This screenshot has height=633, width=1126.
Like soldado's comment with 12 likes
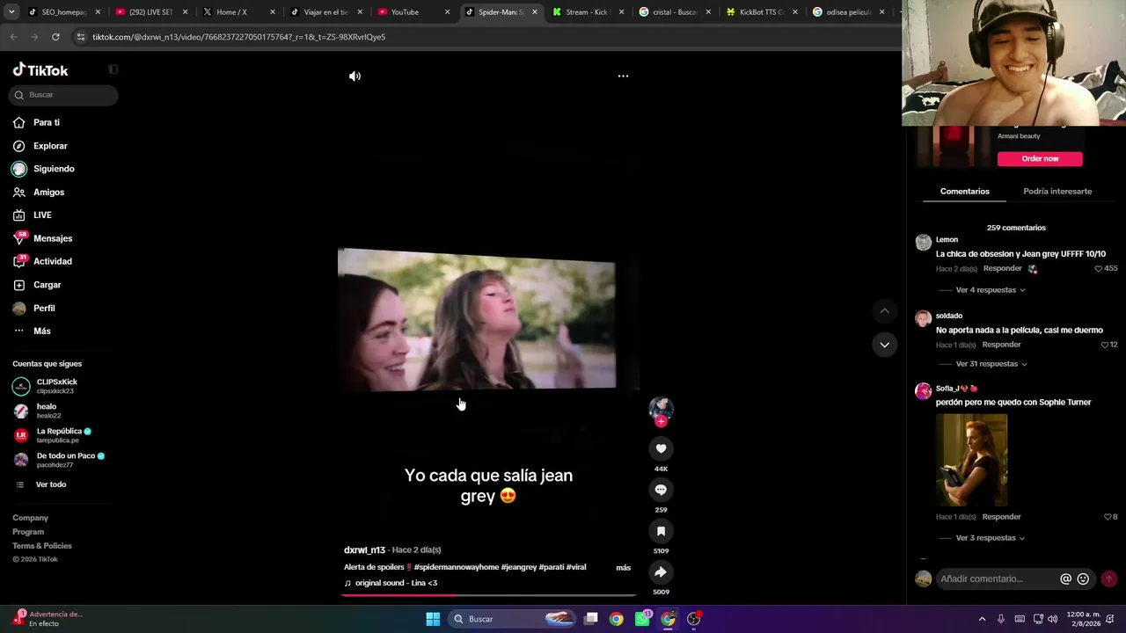point(1106,345)
